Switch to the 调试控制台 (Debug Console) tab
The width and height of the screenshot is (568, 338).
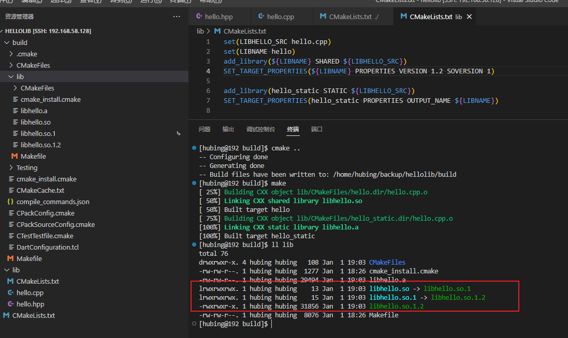pos(260,129)
